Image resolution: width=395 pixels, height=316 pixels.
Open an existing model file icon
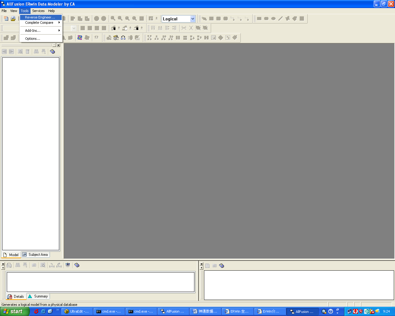13,19
